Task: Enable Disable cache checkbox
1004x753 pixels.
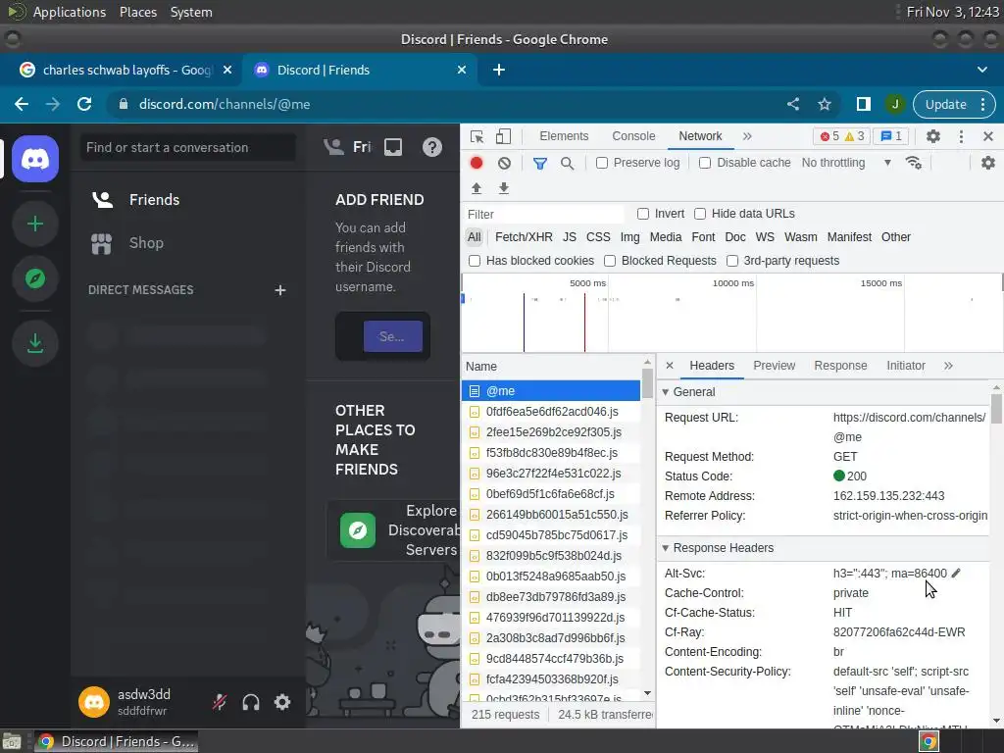Action: (x=705, y=164)
